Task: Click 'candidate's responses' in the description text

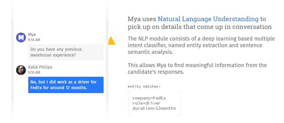Action: point(156,72)
